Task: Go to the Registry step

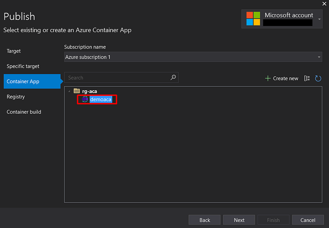Action: click(16, 97)
